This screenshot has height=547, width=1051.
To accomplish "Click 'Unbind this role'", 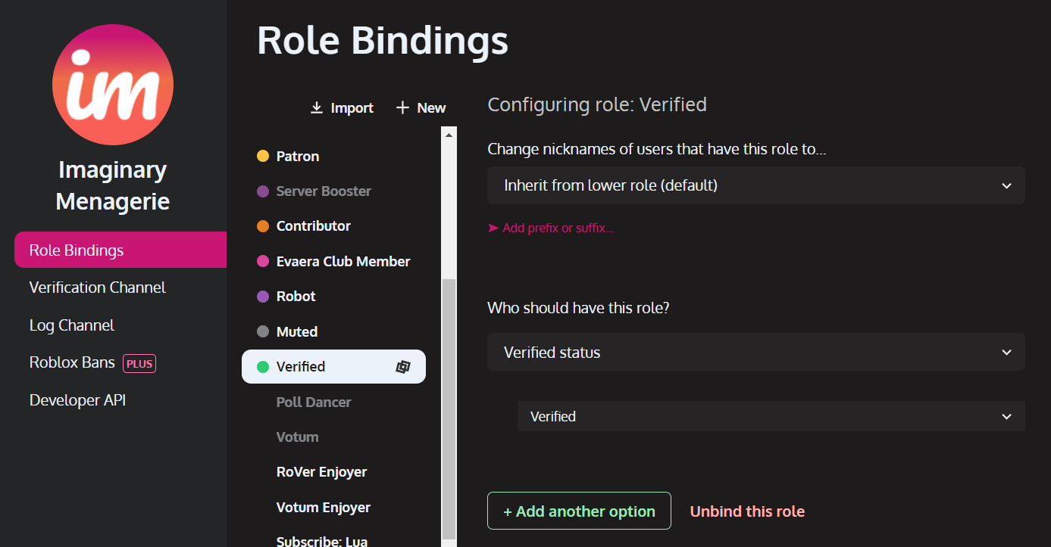I will 747,511.
